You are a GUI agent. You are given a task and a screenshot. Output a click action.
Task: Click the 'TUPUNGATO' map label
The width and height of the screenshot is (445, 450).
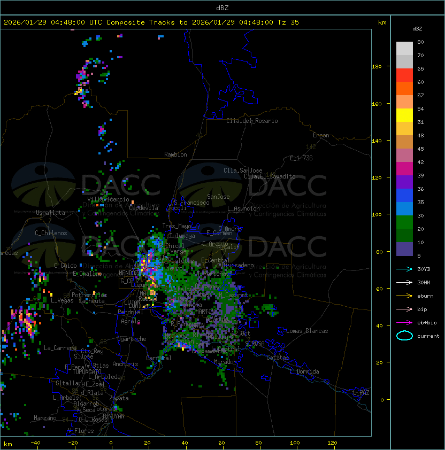[87, 371]
